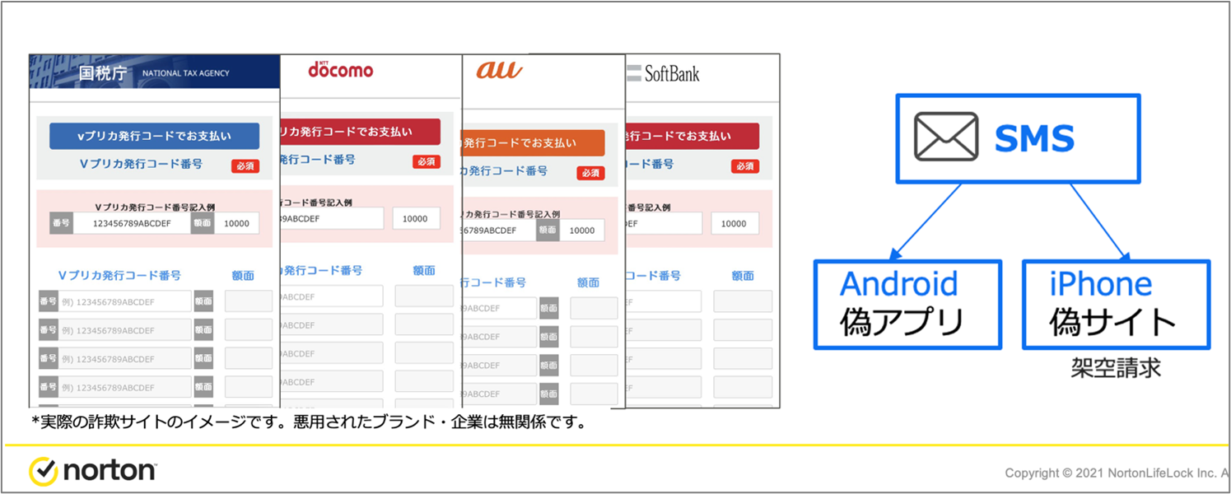1231x494 pixels.
Task: Select the SMS box in the diagram
Action: pyautogui.click(x=1018, y=138)
